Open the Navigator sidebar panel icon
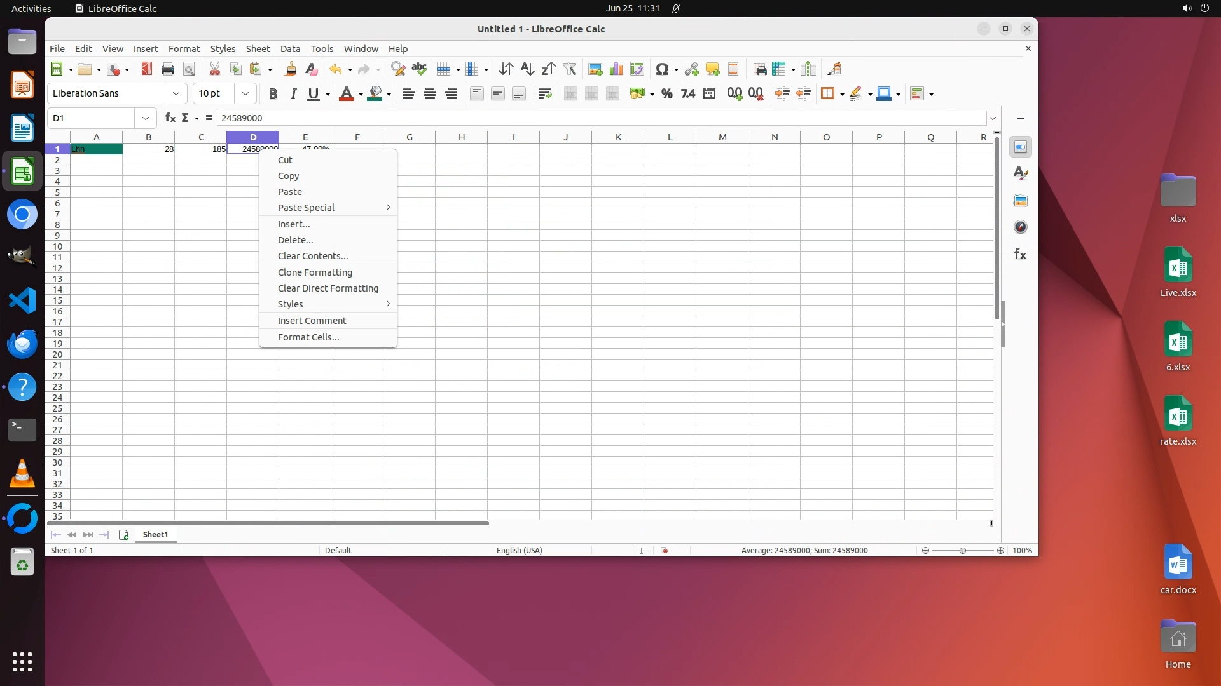This screenshot has width=1221, height=686. click(1021, 227)
